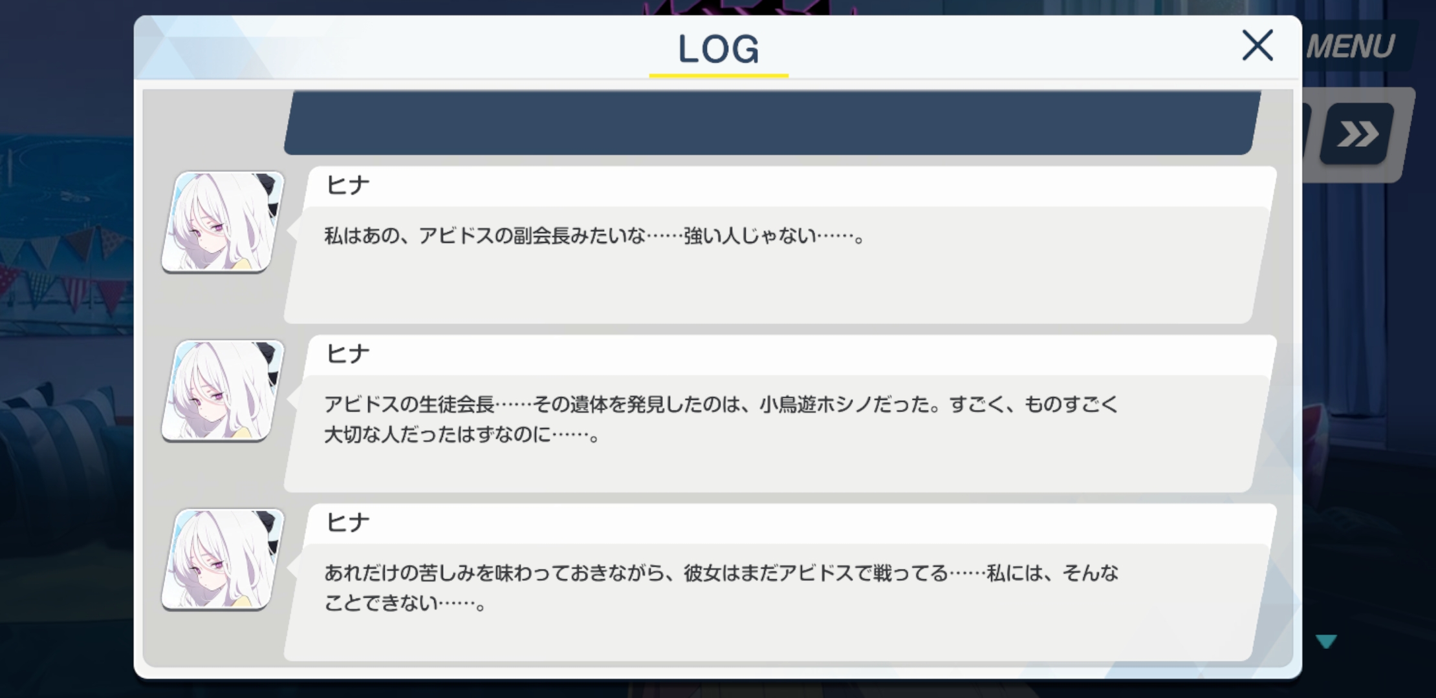Image resolution: width=1436 pixels, height=698 pixels.
Task: Close the LOG window with the X
Action: click(1257, 45)
